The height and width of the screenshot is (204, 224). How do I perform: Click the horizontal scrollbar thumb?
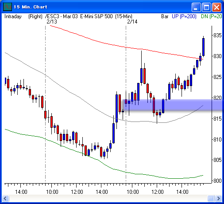tap(211, 198)
